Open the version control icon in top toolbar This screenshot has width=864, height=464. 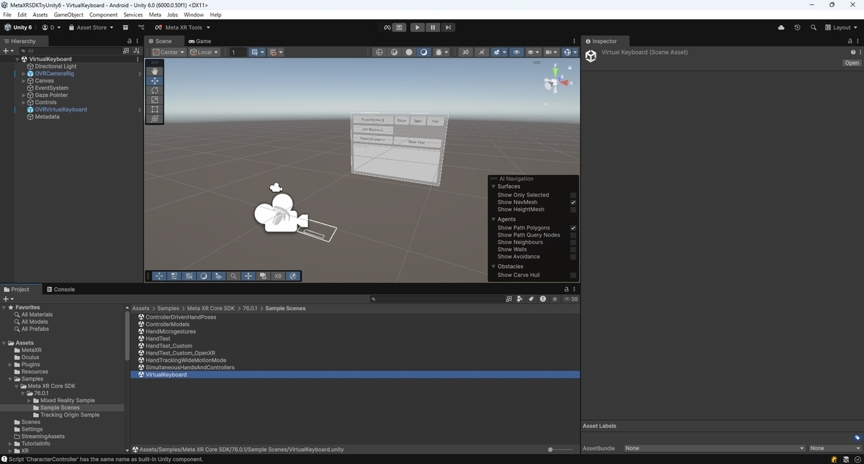point(141,27)
